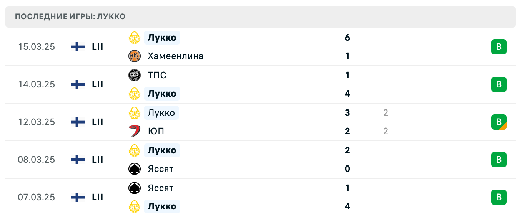Click the green win badge for 07.03.25

point(499,197)
